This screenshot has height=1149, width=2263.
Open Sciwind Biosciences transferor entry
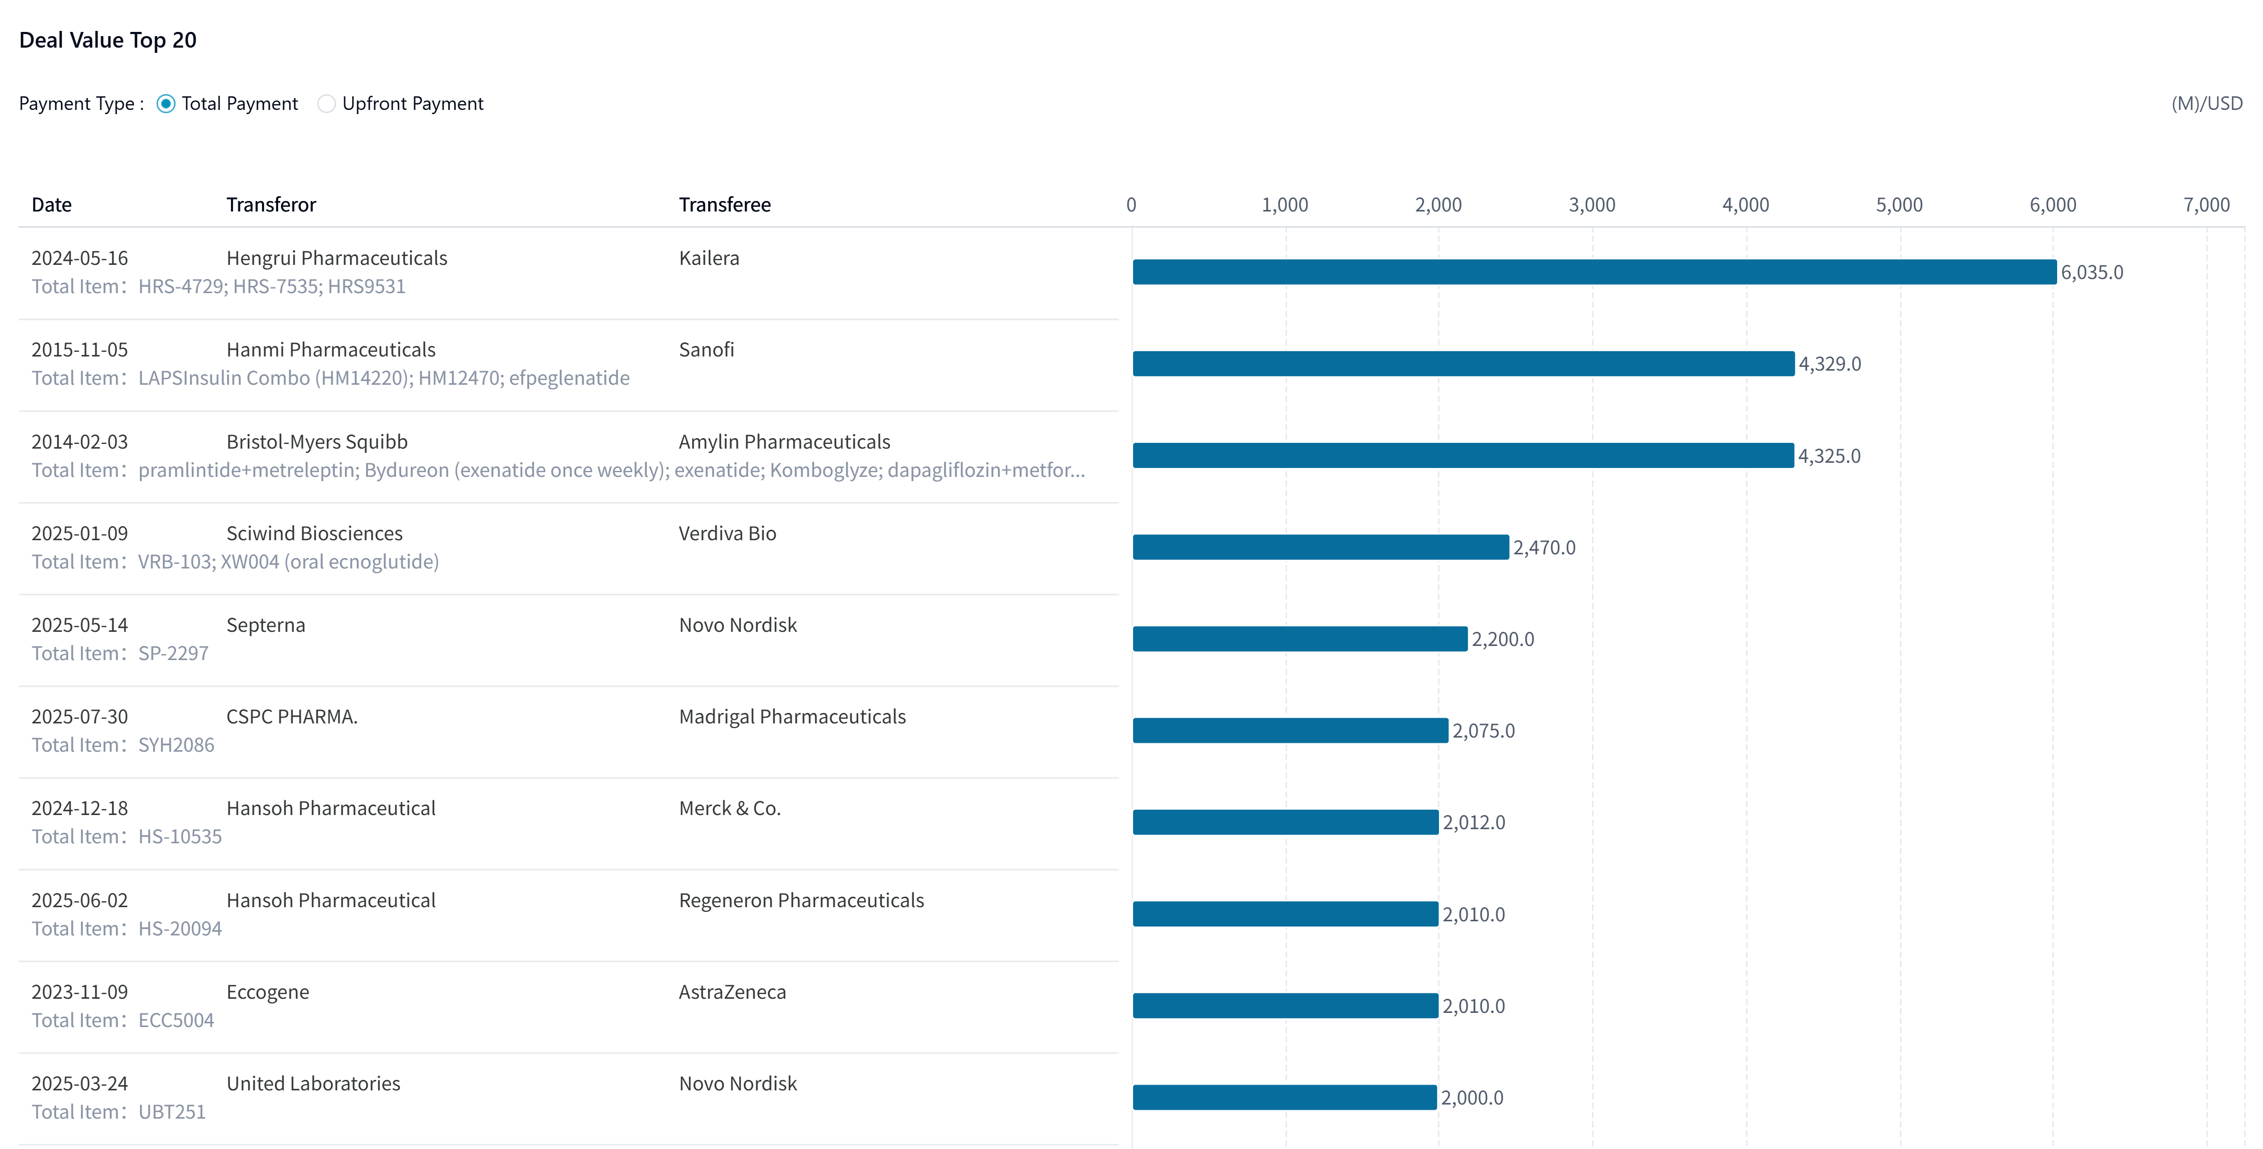[x=314, y=534]
